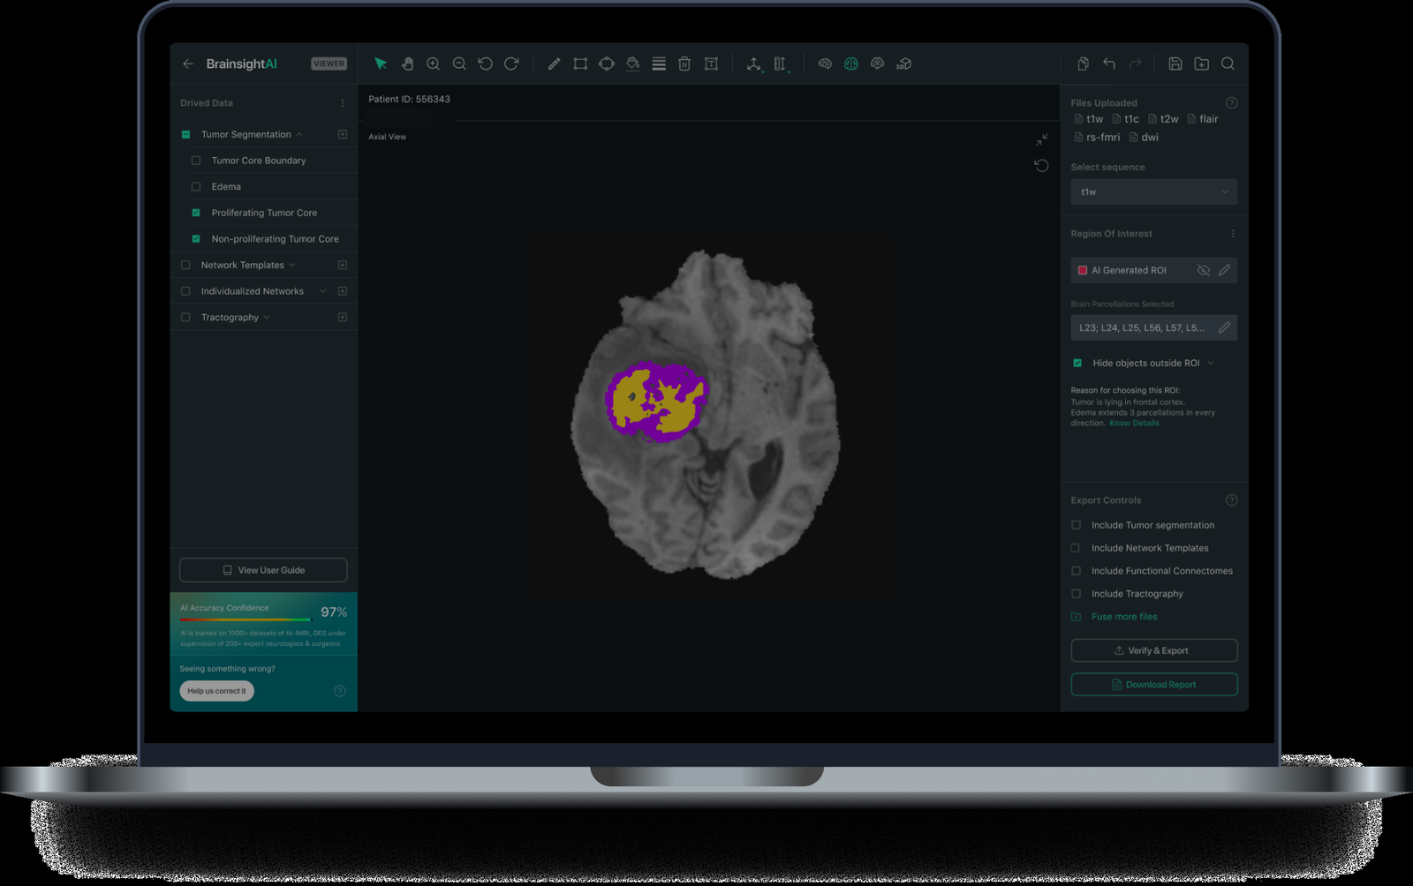The width and height of the screenshot is (1413, 886).
Task: Collapse the Tumor Segmentation group
Action: [299, 134]
